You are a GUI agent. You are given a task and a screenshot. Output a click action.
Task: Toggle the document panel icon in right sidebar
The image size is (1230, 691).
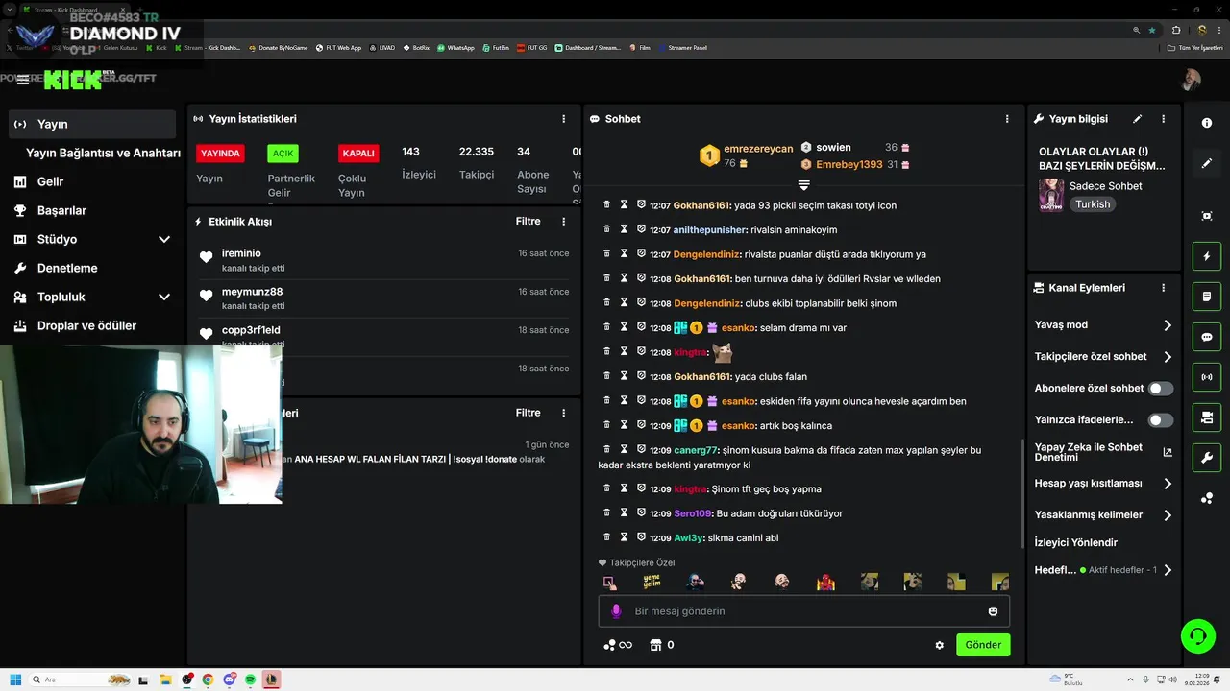pos(1207,297)
